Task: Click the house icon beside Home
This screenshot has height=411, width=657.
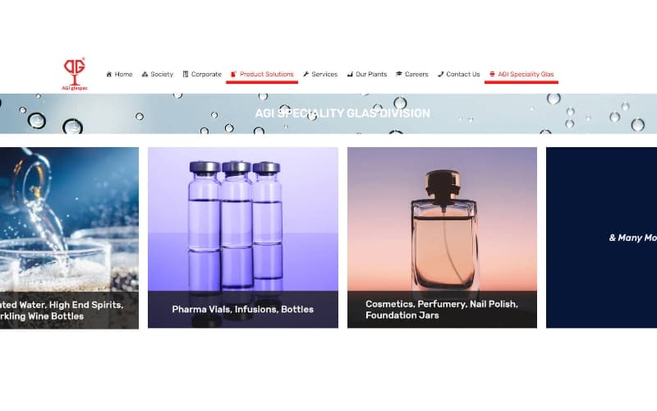Action: coord(109,74)
